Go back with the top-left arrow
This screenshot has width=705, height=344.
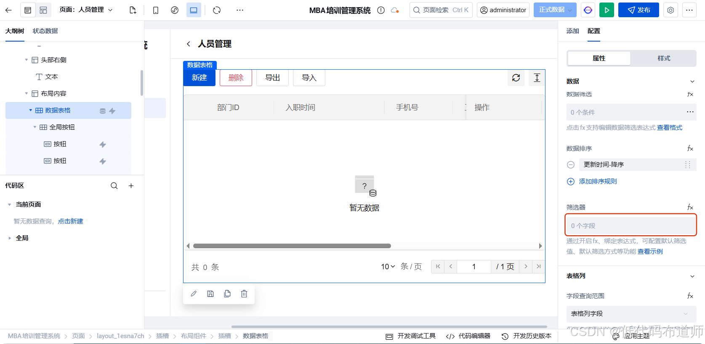tap(8, 10)
